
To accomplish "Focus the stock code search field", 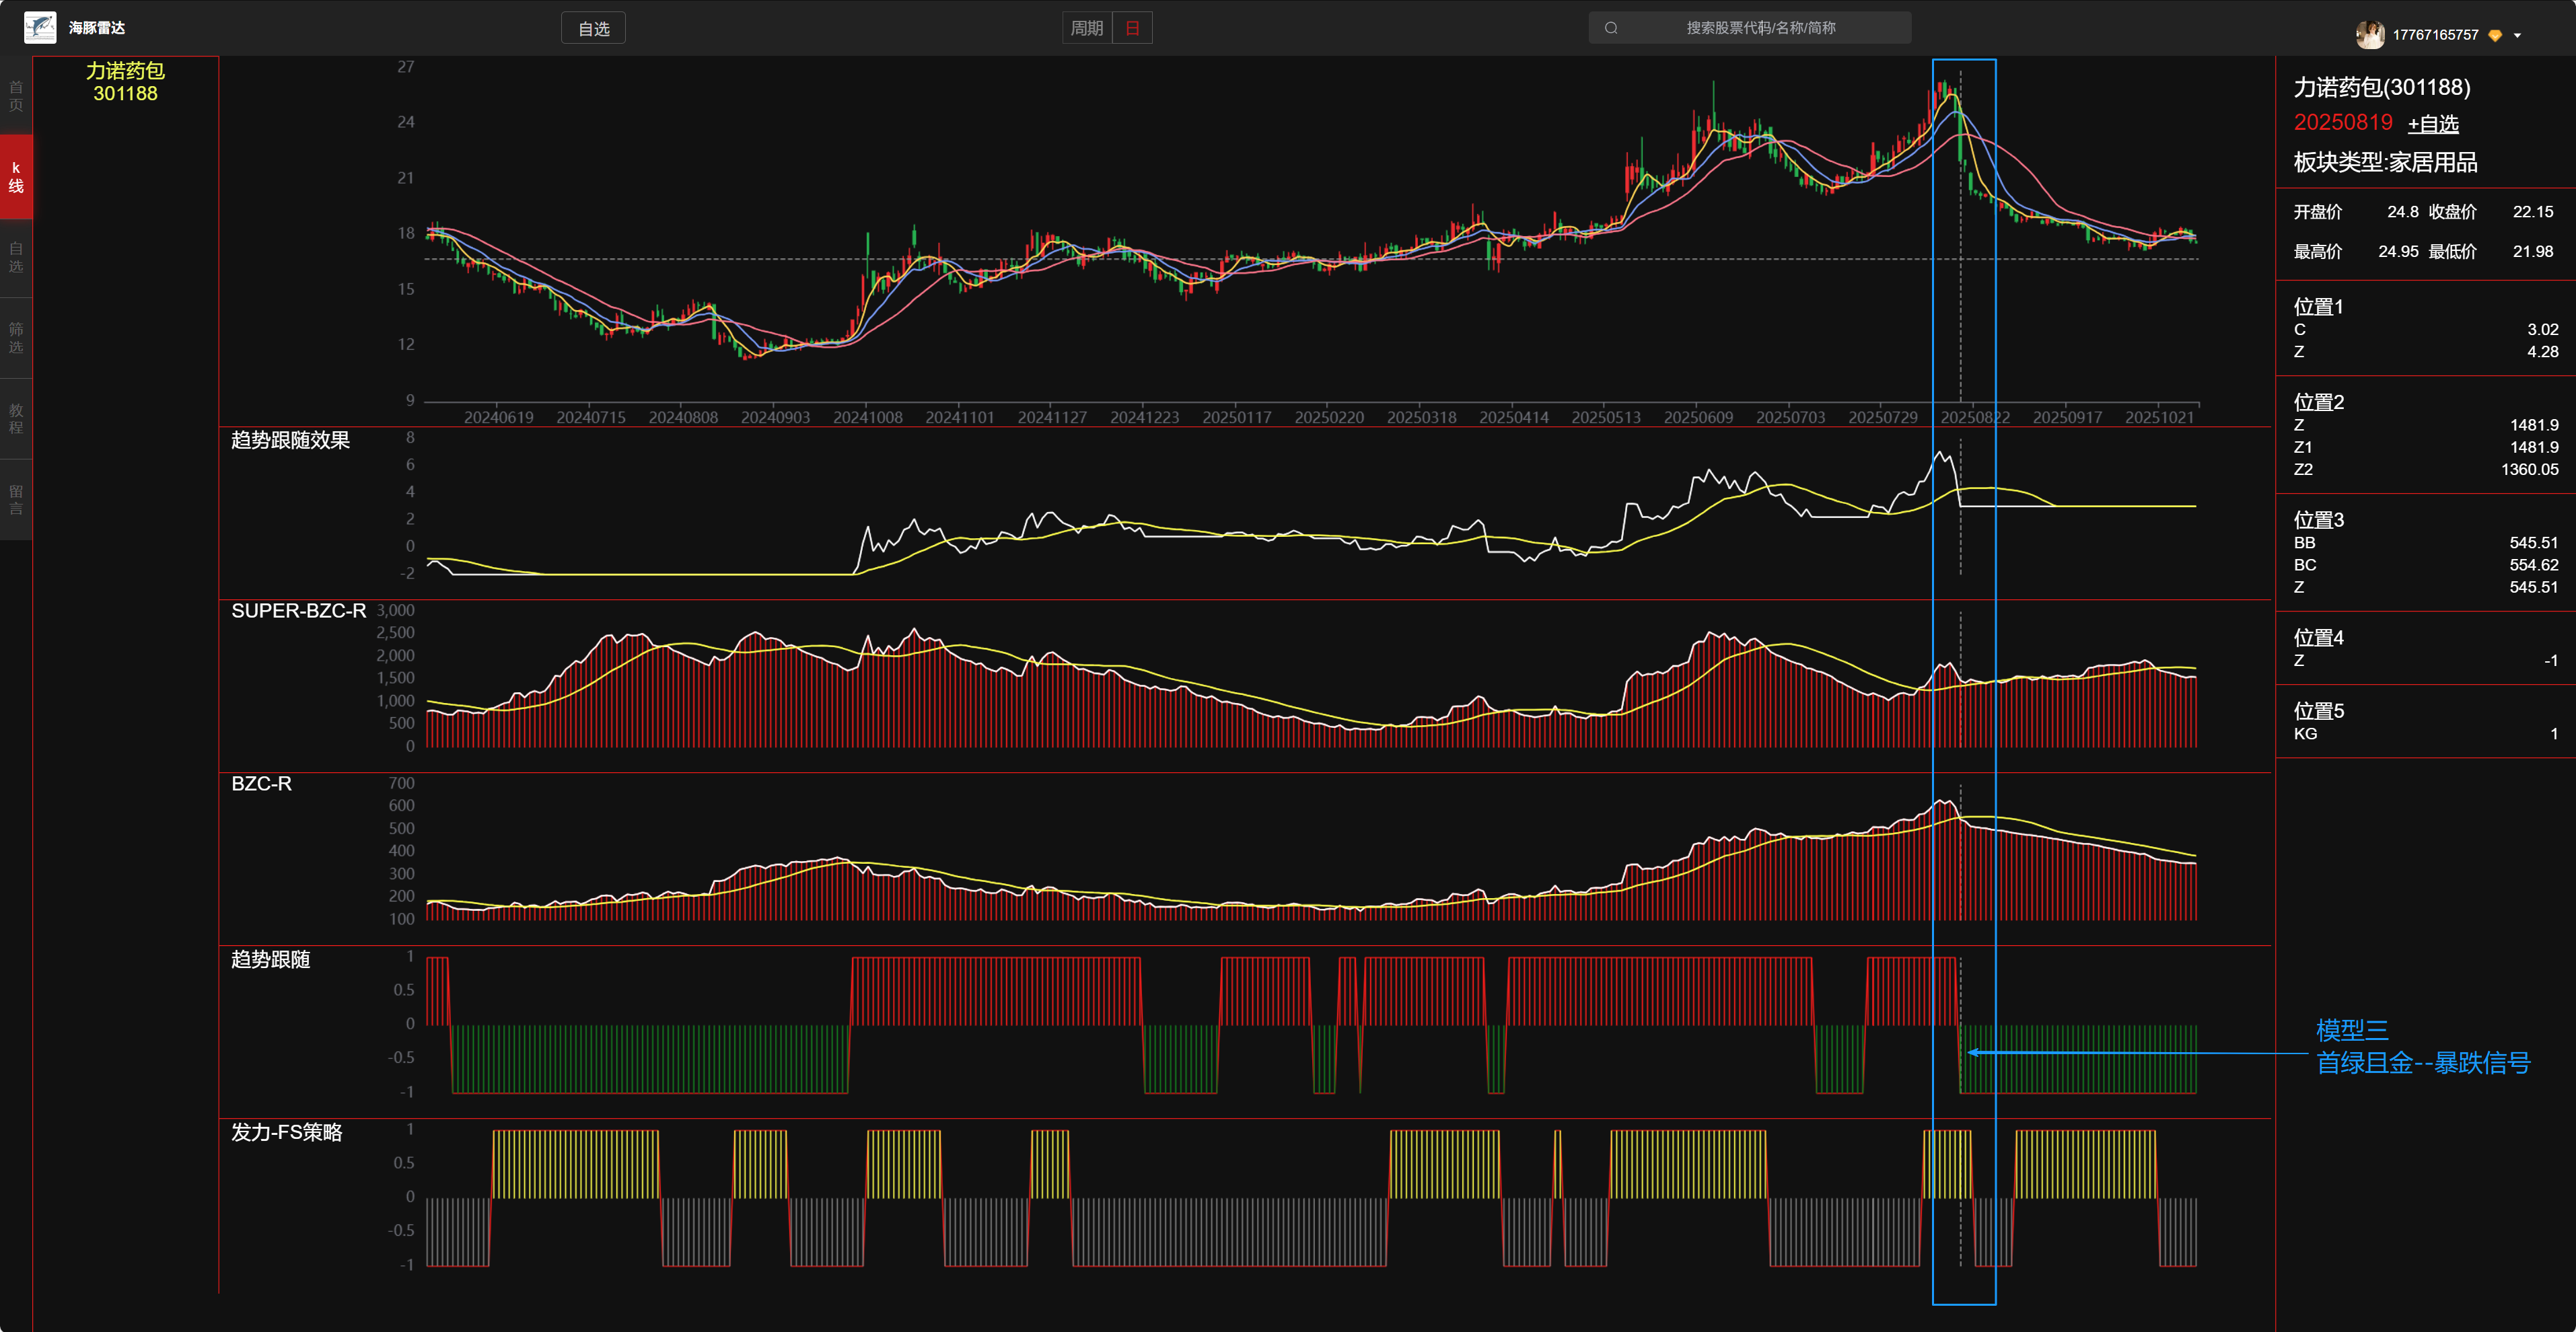I will click(x=1760, y=28).
